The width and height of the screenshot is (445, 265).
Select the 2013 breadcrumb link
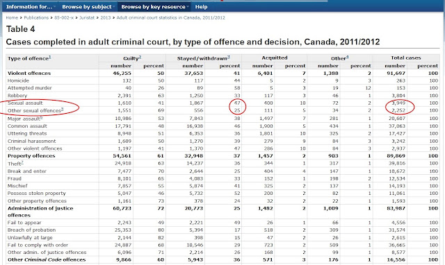(105, 17)
